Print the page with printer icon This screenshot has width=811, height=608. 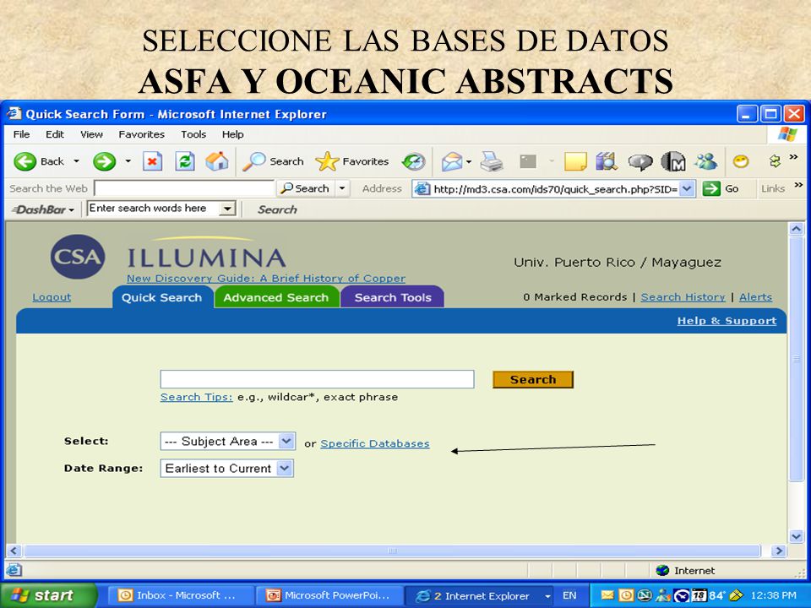point(491,161)
